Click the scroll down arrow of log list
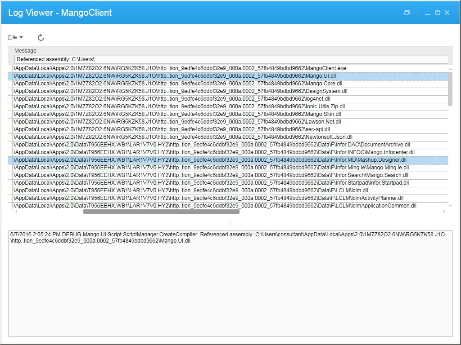This screenshot has width=461, height=345. click(x=450, y=206)
